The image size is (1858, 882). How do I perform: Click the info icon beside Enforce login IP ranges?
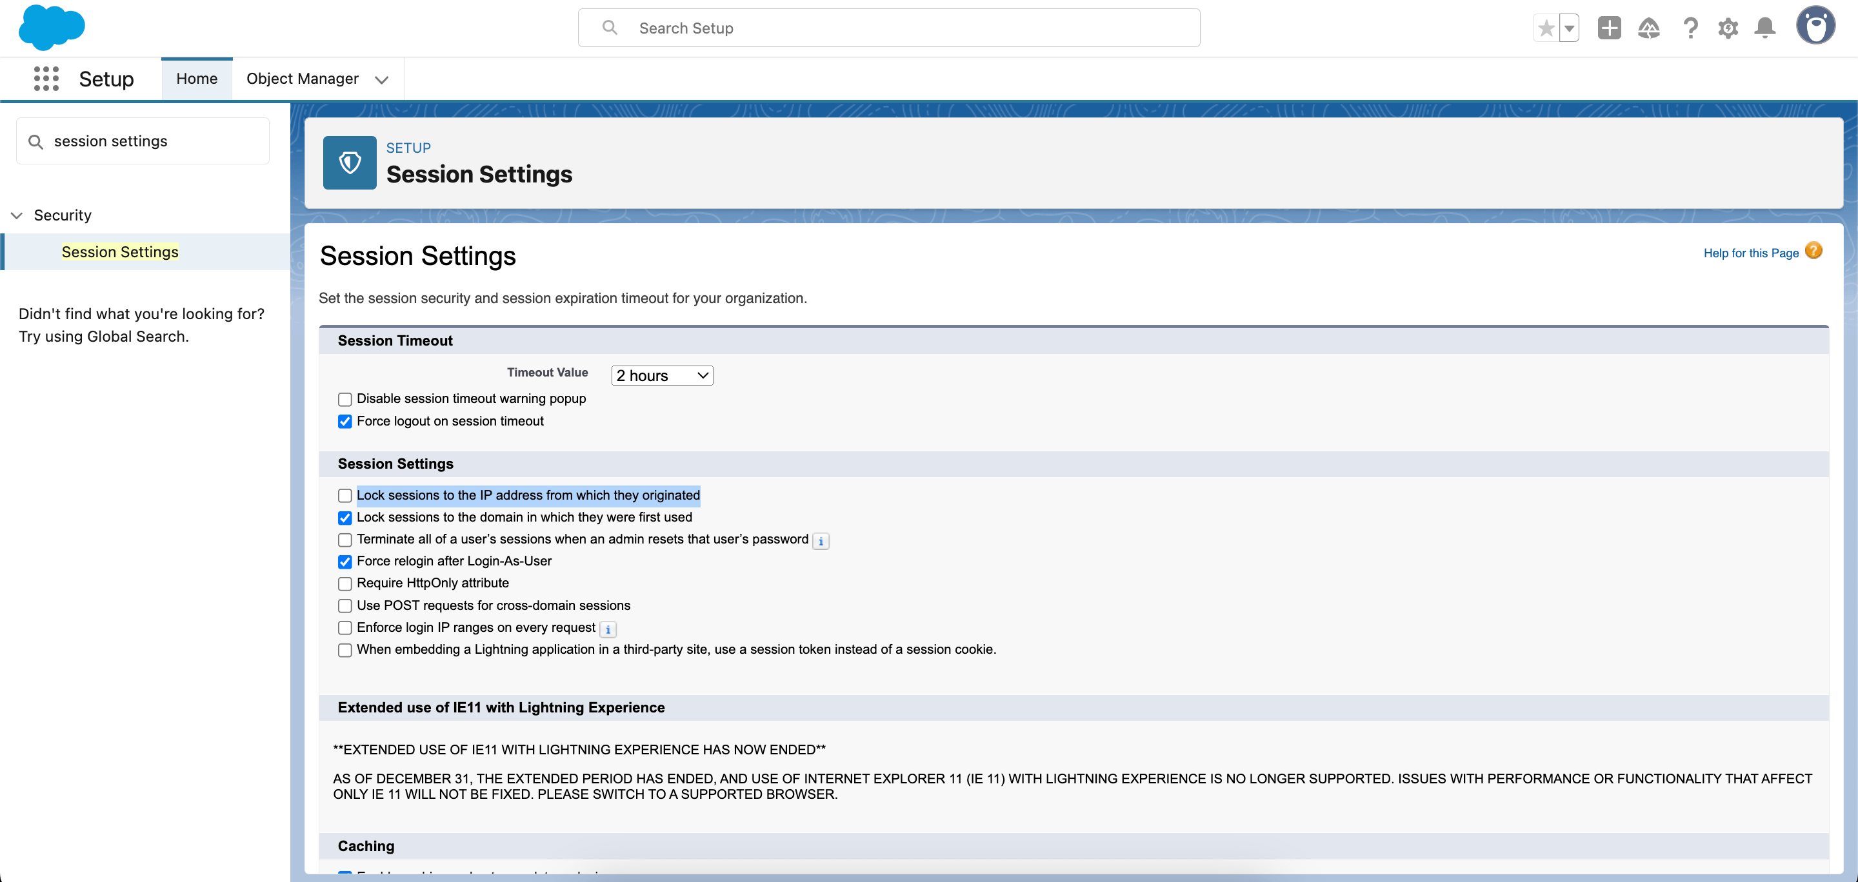click(608, 629)
